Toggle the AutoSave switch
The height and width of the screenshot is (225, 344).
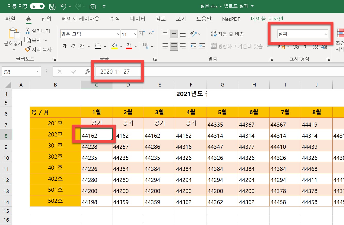coord(37,6)
